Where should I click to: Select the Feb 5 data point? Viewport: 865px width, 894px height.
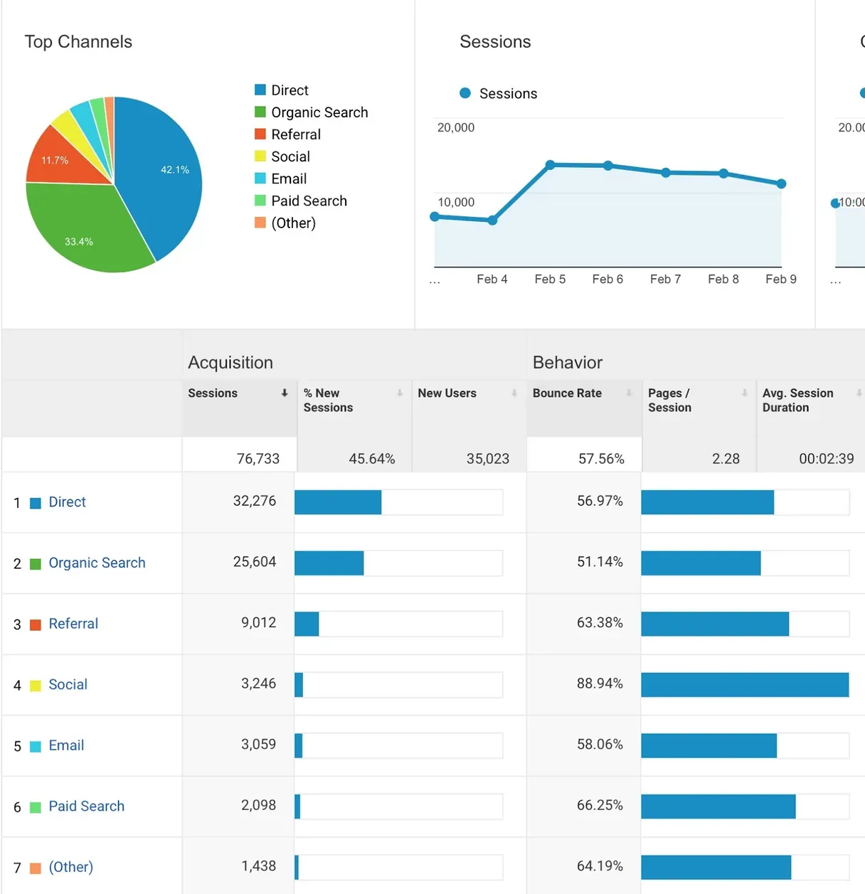[550, 165]
